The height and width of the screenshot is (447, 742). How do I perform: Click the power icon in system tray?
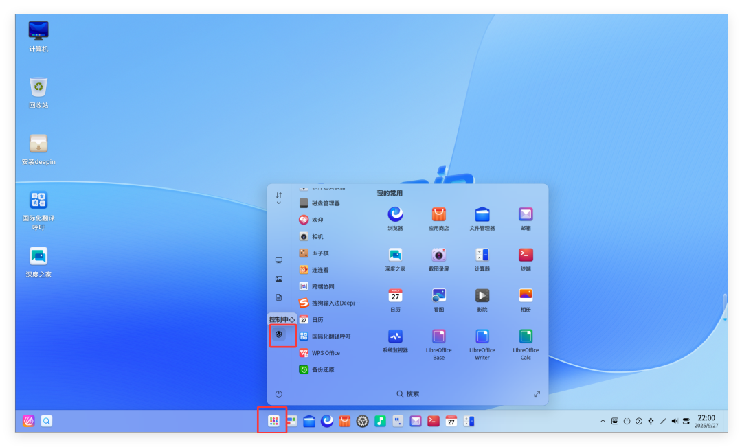coord(627,421)
